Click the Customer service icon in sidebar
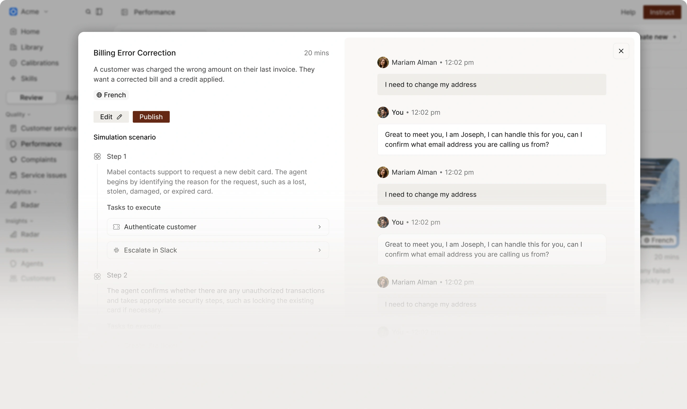The width and height of the screenshot is (687, 409). 13,128
